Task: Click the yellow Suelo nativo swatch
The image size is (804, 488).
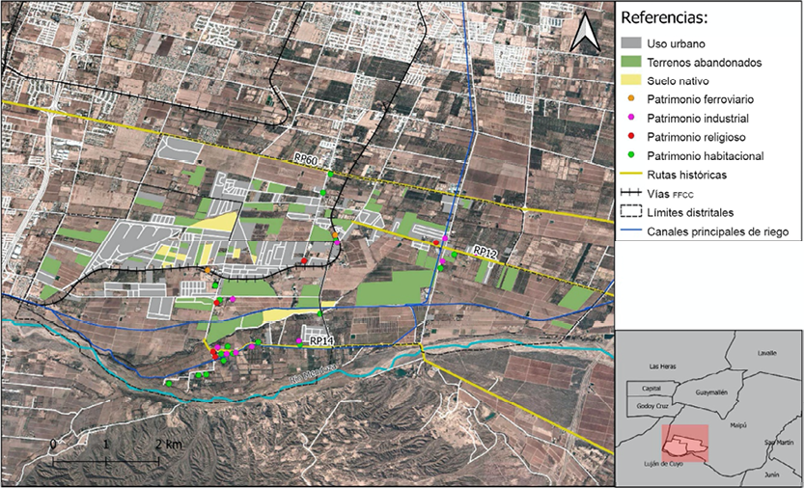Action: point(632,81)
